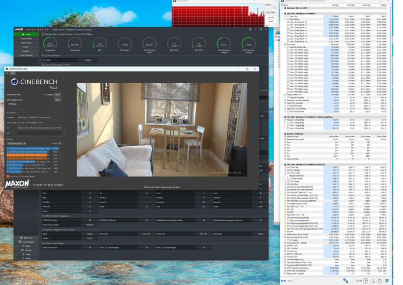Collapse Data Bus Configuration User Controls section
The height and width of the screenshot is (285, 403).
[43, 230]
